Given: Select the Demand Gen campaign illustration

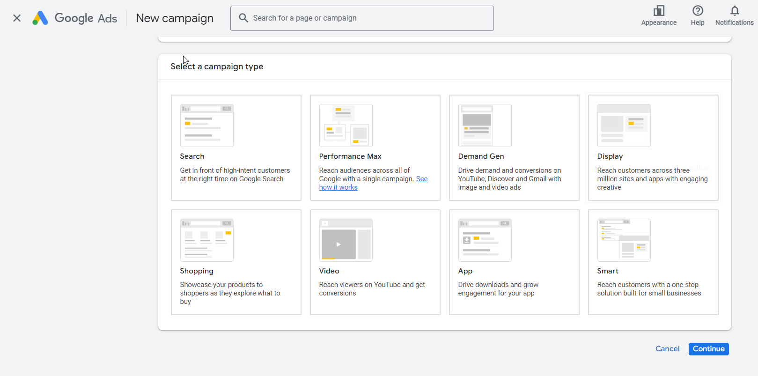Looking at the screenshot, I should [485, 125].
